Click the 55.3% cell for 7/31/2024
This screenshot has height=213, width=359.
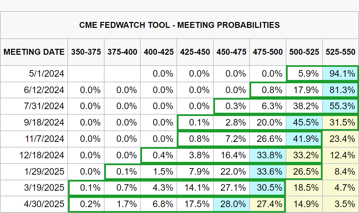pyautogui.click(x=341, y=106)
